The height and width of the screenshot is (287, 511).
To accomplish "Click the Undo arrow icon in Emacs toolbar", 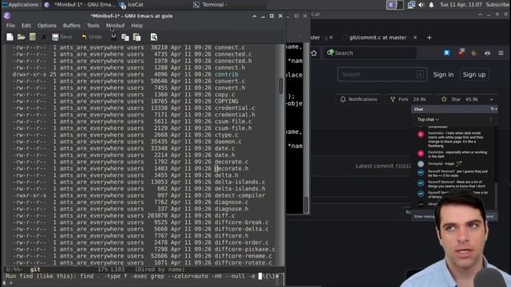I will point(84,37).
